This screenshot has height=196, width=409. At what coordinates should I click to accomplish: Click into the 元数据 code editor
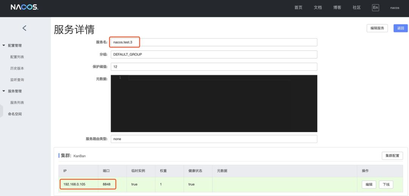pos(214,103)
